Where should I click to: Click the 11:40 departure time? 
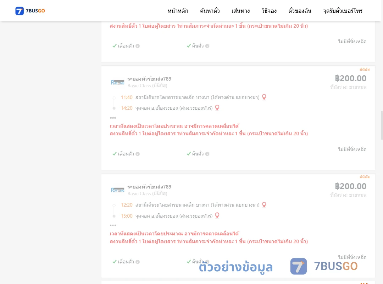(x=127, y=97)
